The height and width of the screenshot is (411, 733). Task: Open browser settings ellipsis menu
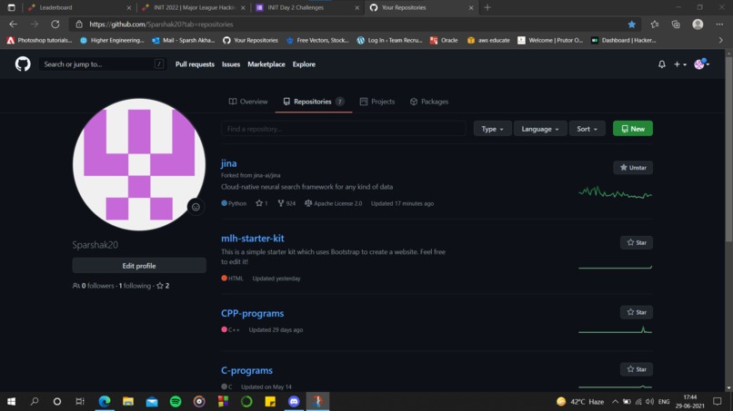[x=719, y=24]
